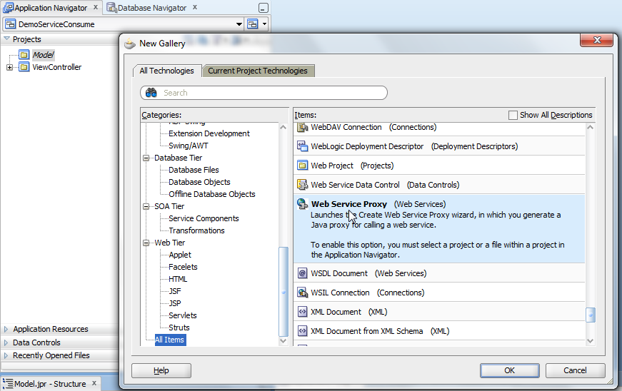Click the gallery Search input field
This screenshot has height=391, width=622.
pos(264,93)
